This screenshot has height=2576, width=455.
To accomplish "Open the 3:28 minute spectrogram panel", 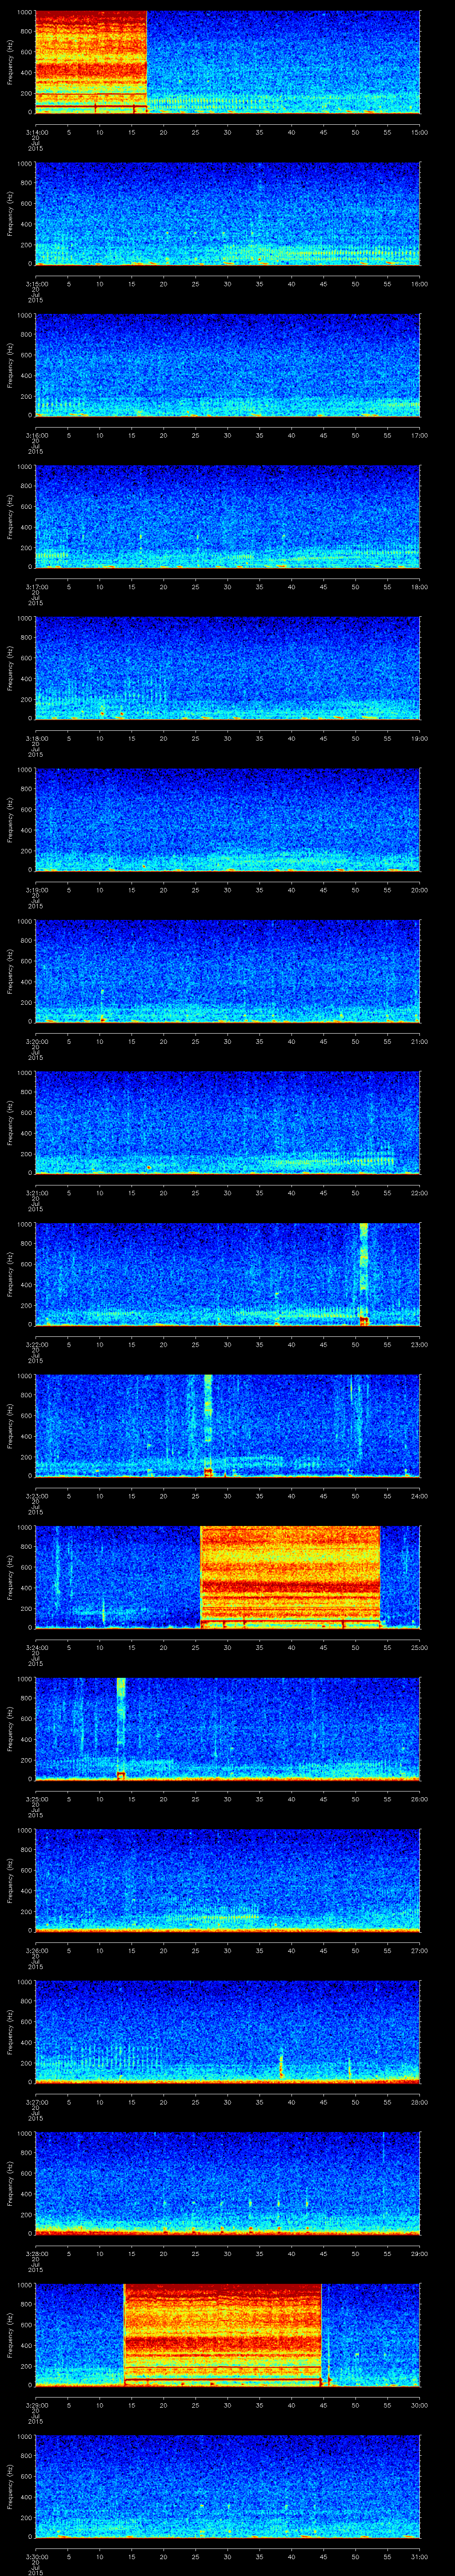I will click(x=228, y=2184).
